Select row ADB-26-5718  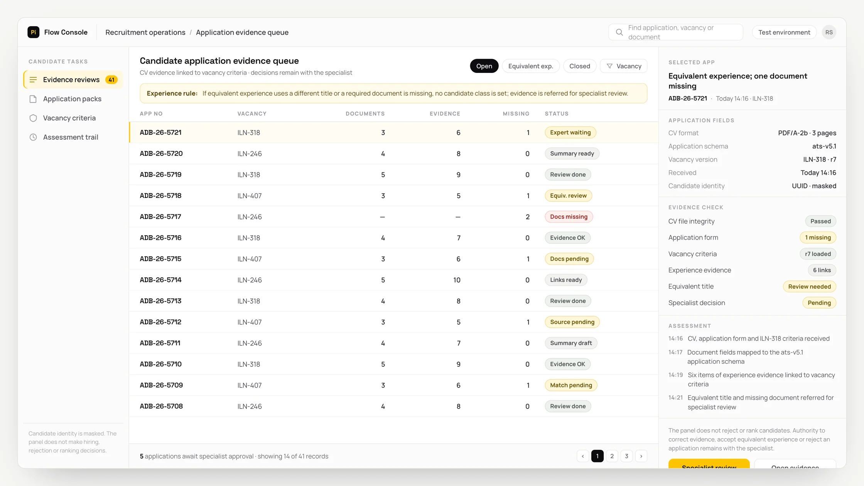click(x=393, y=196)
